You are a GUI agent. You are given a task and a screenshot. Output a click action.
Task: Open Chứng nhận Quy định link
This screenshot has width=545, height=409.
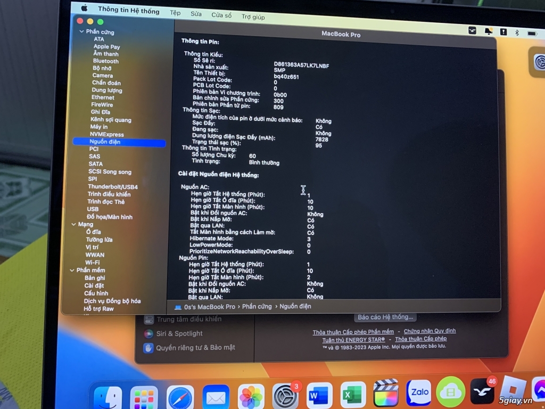point(430,331)
